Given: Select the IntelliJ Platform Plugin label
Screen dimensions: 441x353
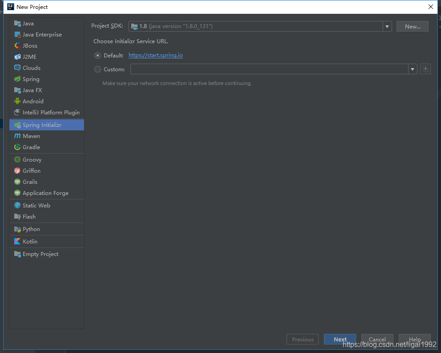Looking at the screenshot, I should pyautogui.click(x=51, y=113).
